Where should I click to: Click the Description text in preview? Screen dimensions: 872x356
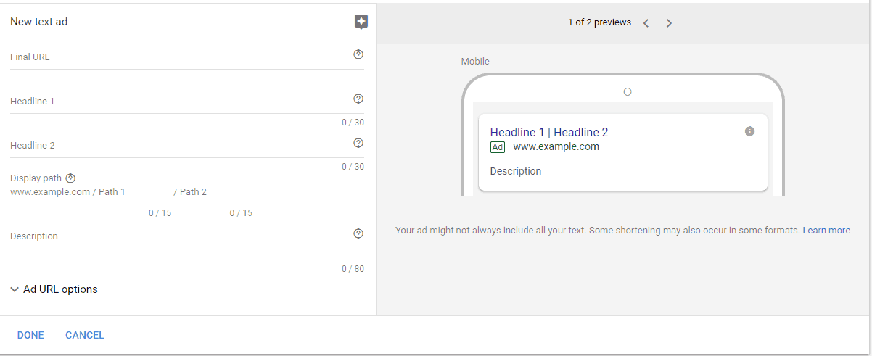click(x=516, y=172)
